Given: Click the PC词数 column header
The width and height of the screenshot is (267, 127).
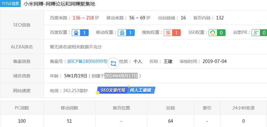Looking at the screenshot, I should 22,108.
